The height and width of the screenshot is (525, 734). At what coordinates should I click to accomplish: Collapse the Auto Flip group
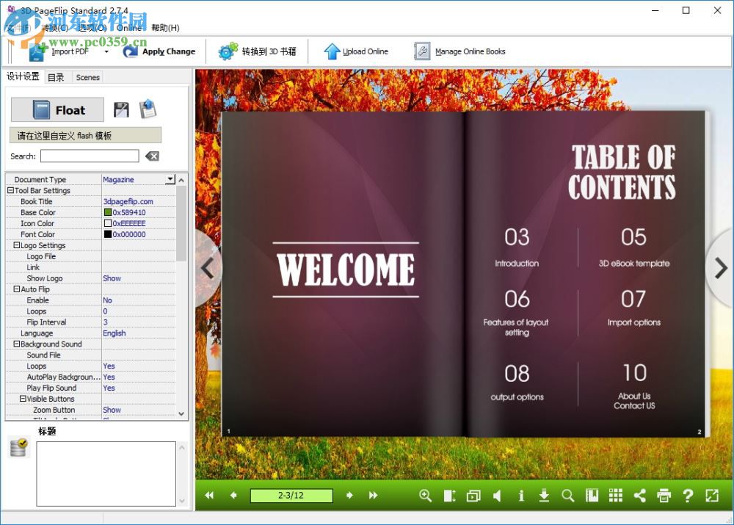tap(16, 289)
